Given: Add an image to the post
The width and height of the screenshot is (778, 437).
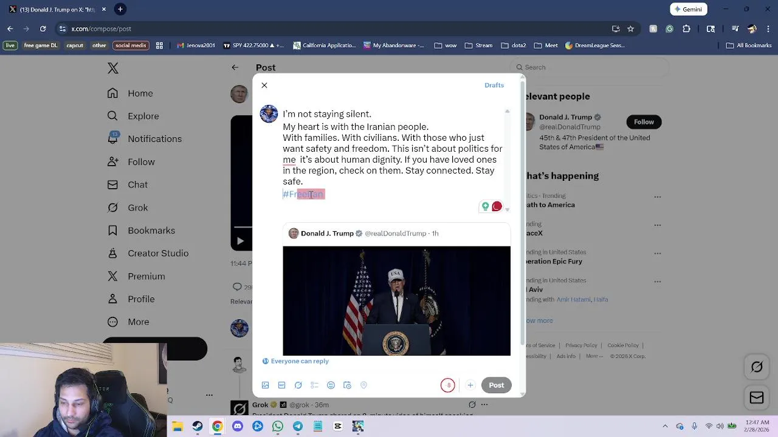Looking at the screenshot, I should pyautogui.click(x=265, y=385).
